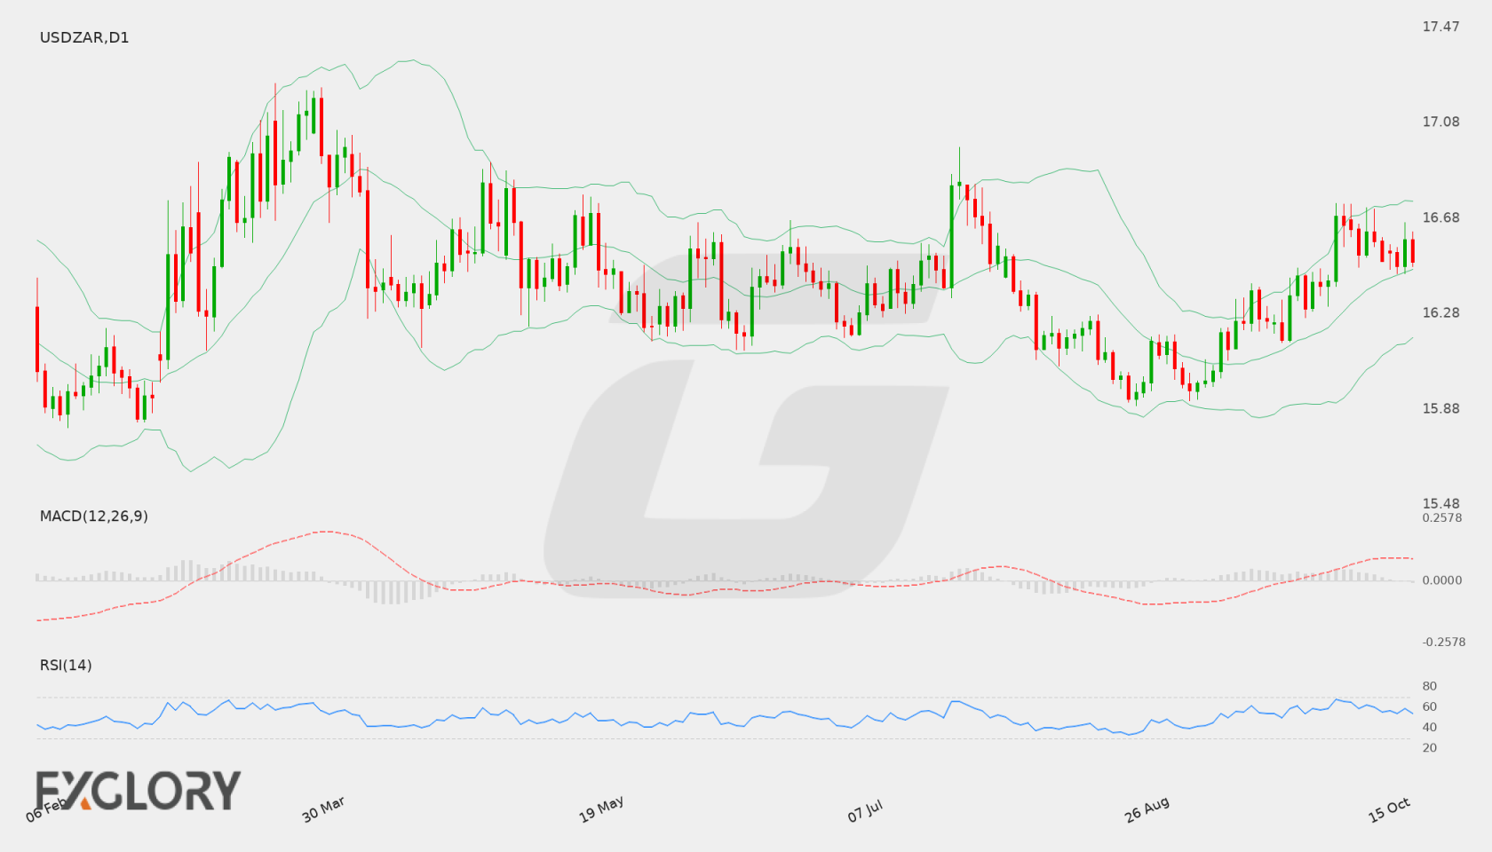1492x852 pixels.
Task: Click the 26 Aug date label
Action: coord(1147,809)
